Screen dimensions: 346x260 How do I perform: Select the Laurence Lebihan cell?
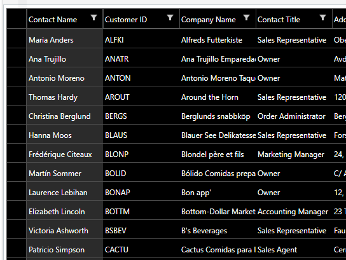pos(65,191)
